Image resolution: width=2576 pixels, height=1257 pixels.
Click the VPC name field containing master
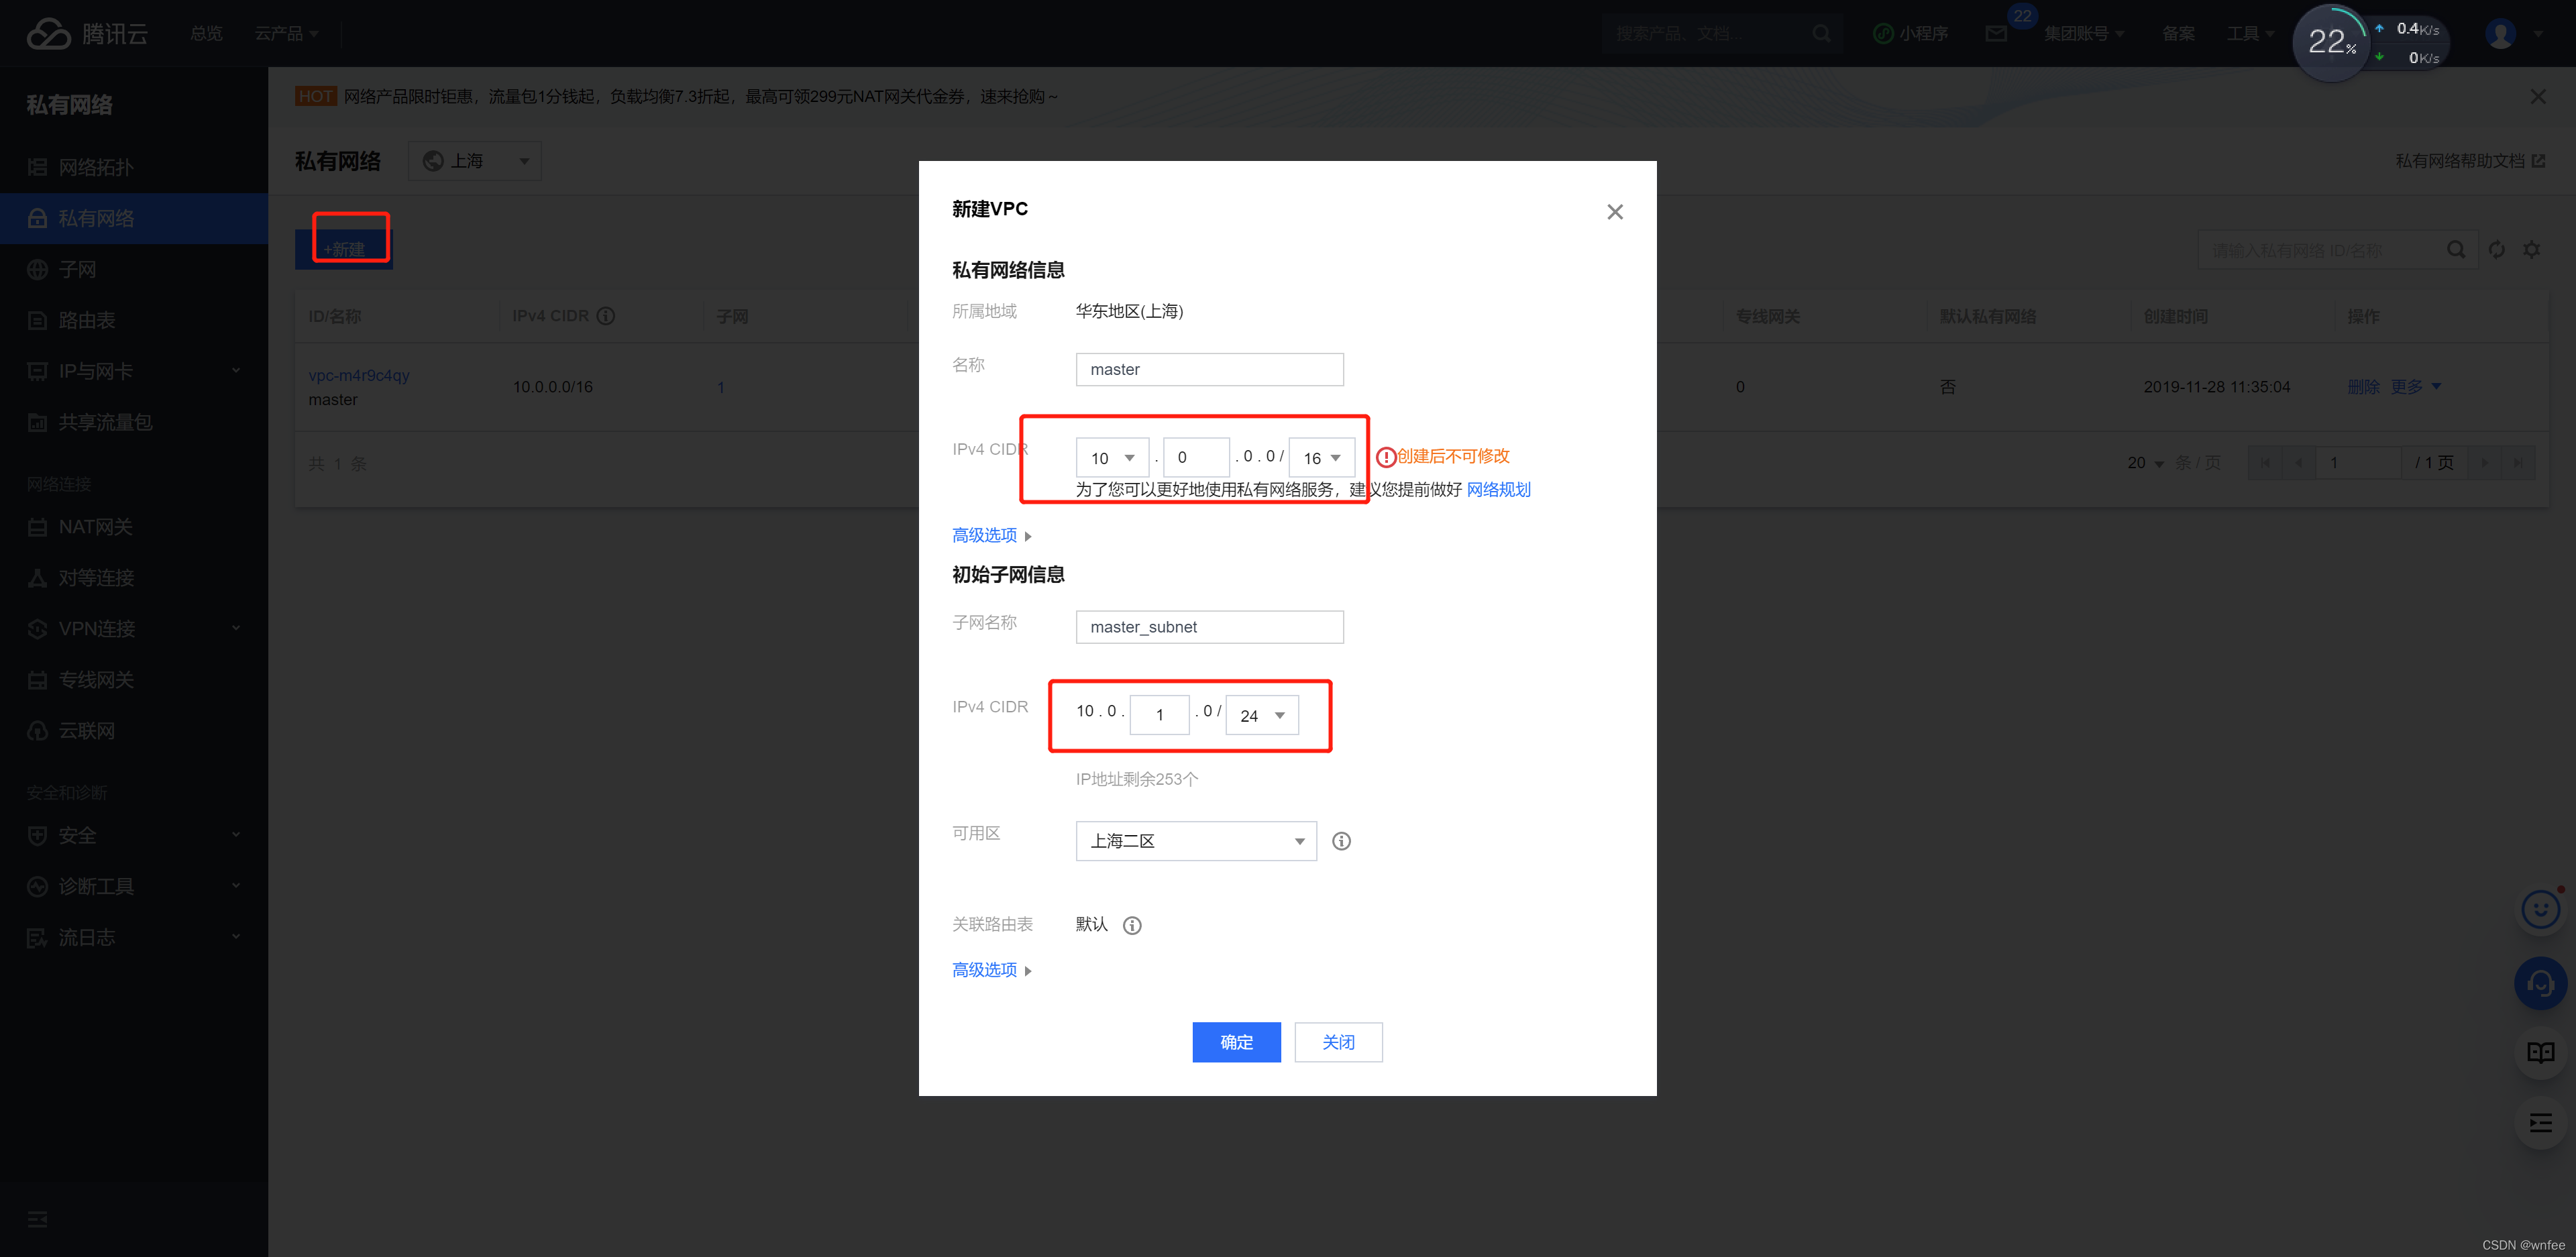(x=1209, y=369)
